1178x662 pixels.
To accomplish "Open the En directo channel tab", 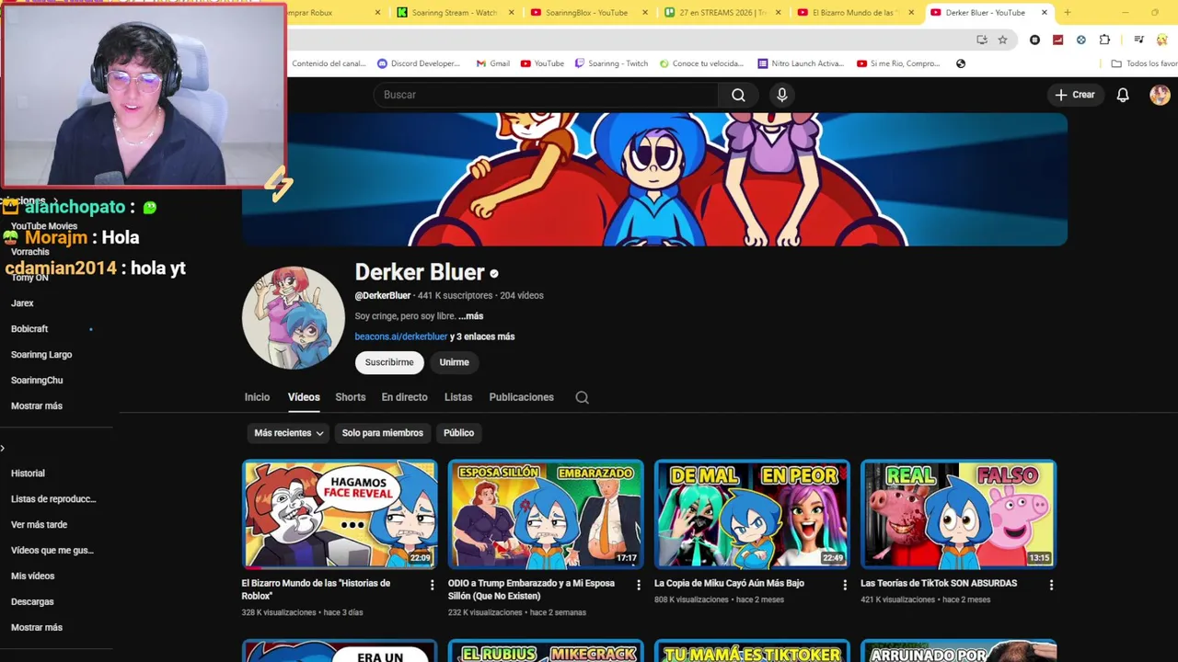I will [405, 397].
